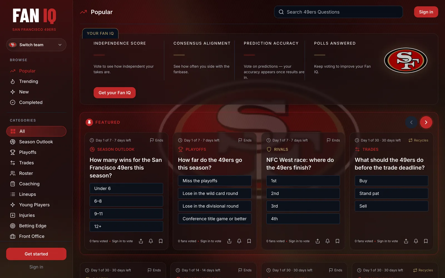Vote '1st' in NFC West poll

(303, 181)
